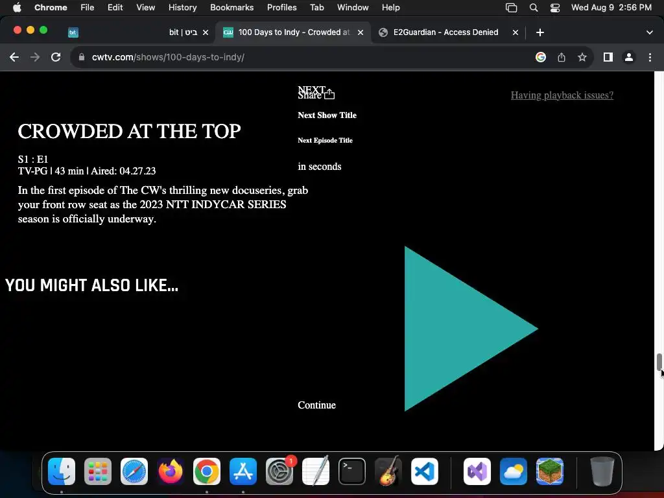Open System Settings from the Dock

(279, 471)
